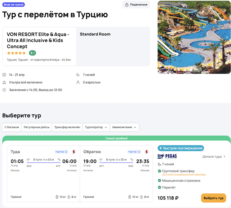Click Чартер info icon on outbound flight

click(66, 152)
